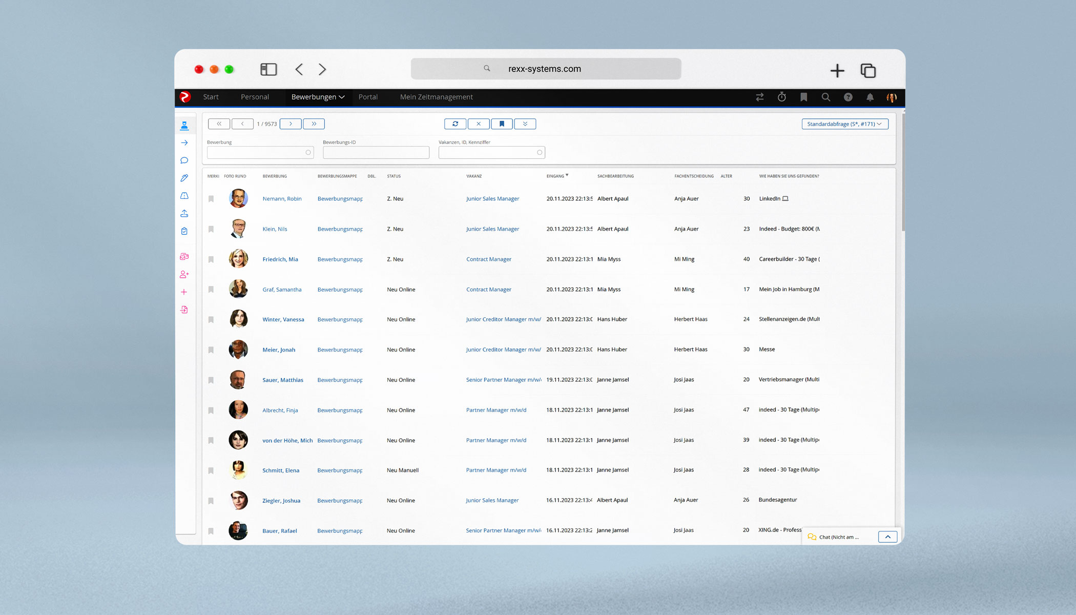Select the pencil edit tool in the sidebar
The height and width of the screenshot is (615, 1076).
click(x=184, y=178)
